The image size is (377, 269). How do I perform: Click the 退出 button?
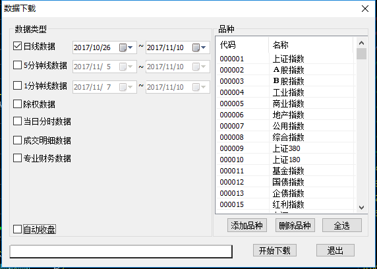335,251
